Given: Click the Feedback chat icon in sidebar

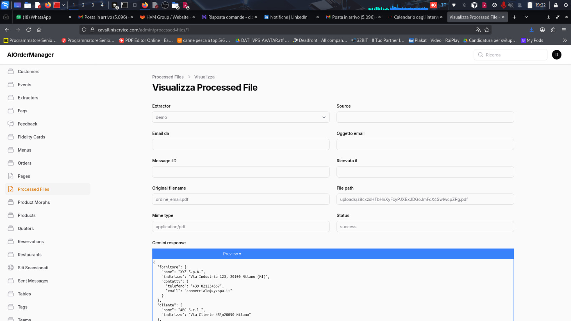Looking at the screenshot, I should (11, 124).
